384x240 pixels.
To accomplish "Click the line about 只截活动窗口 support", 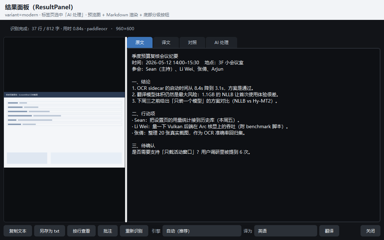I will [192, 152].
